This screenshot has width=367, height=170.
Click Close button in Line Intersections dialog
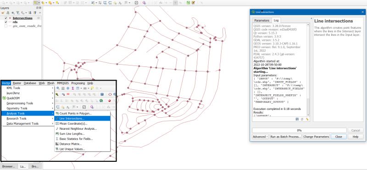pos(339,137)
